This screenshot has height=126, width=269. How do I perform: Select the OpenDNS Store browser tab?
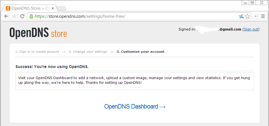[x=30, y=8]
